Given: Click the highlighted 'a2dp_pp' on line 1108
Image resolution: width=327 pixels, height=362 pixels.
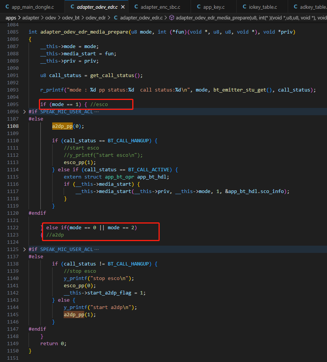Looking at the screenshot, I should pos(62,126).
